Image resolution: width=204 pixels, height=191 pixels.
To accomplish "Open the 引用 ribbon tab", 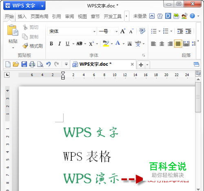I will (x=56, y=16).
